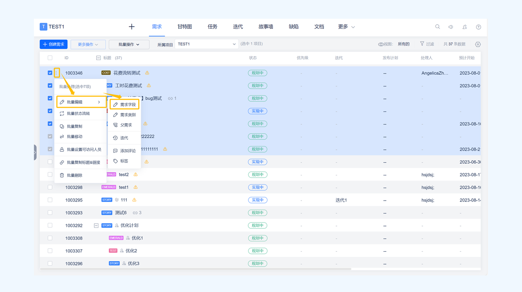Switch to the 甘特图 tab
Screen dimensions: 522x292
[185, 26]
